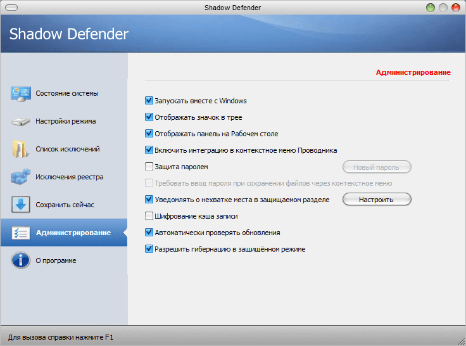Viewport: 466px width, 346px height.
Task: Click the Администрирование checklist icon
Action: coord(20,233)
